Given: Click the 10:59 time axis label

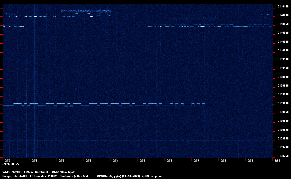Looking at the screenshot, I should click(x=250, y=161).
